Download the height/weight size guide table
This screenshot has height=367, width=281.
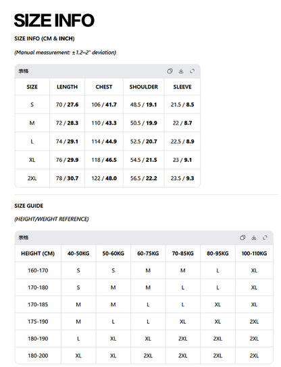(253, 237)
